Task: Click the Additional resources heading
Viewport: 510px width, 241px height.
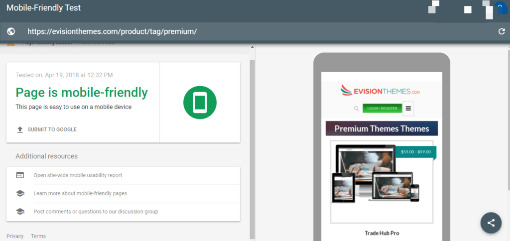Action: coord(46,156)
